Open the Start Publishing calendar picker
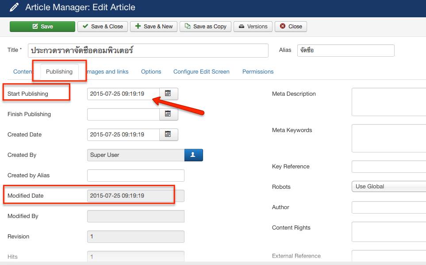Image resolution: width=426 pixels, height=265 pixels. click(168, 94)
